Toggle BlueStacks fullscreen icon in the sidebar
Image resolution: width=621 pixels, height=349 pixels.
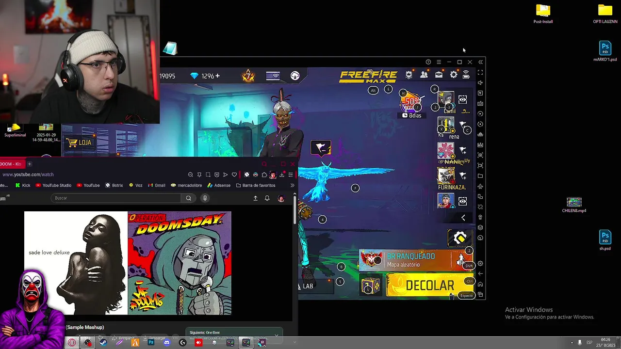click(480, 72)
